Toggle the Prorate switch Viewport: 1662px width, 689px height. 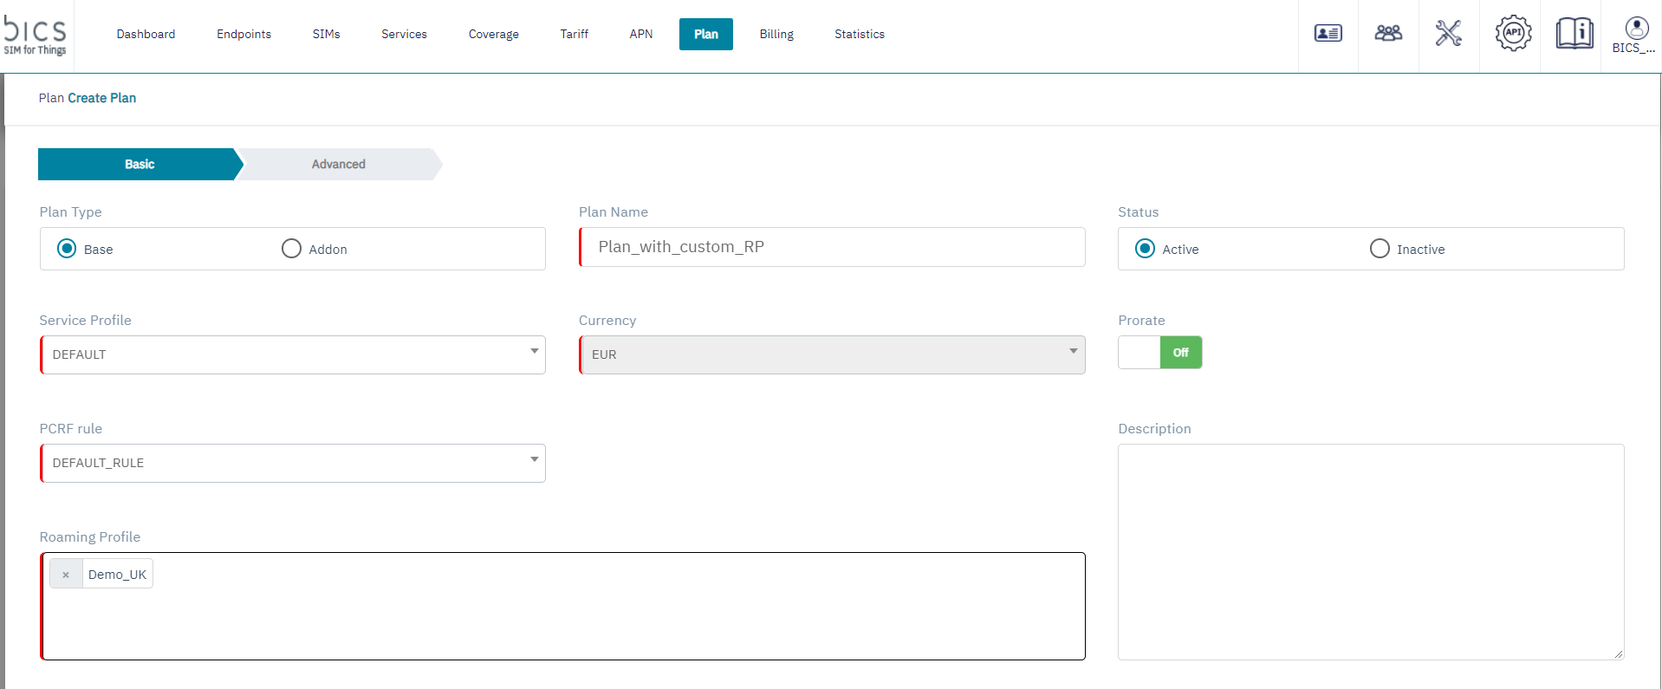[1159, 353]
